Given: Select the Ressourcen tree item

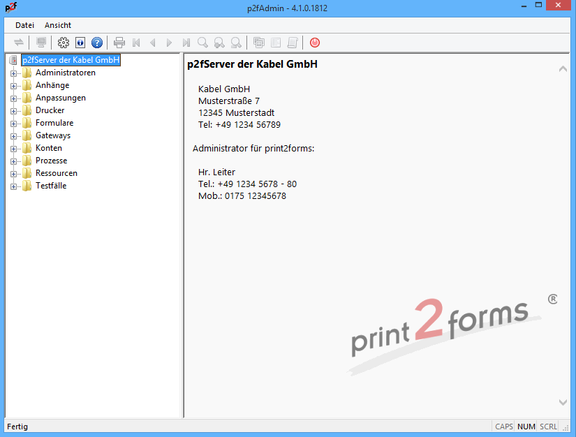Looking at the screenshot, I should tap(57, 173).
